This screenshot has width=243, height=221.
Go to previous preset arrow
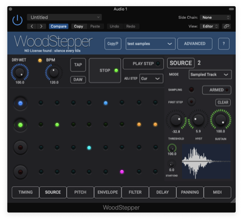click(32, 26)
